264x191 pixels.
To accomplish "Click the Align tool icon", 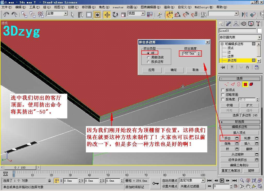I will 253,15.
